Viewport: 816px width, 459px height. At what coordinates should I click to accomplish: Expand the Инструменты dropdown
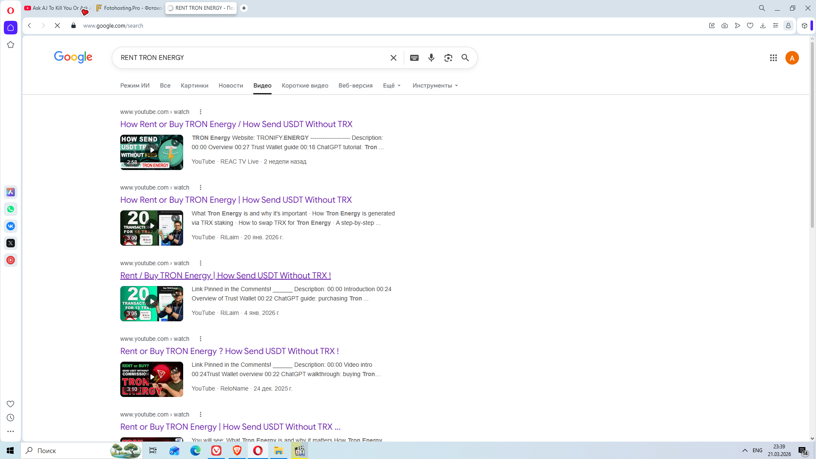point(435,85)
